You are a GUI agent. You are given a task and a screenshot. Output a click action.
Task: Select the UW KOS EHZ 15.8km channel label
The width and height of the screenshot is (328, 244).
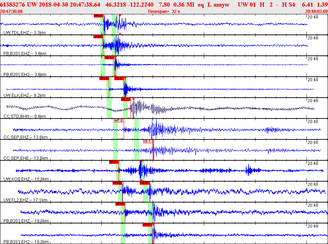click(x=26, y=179)
